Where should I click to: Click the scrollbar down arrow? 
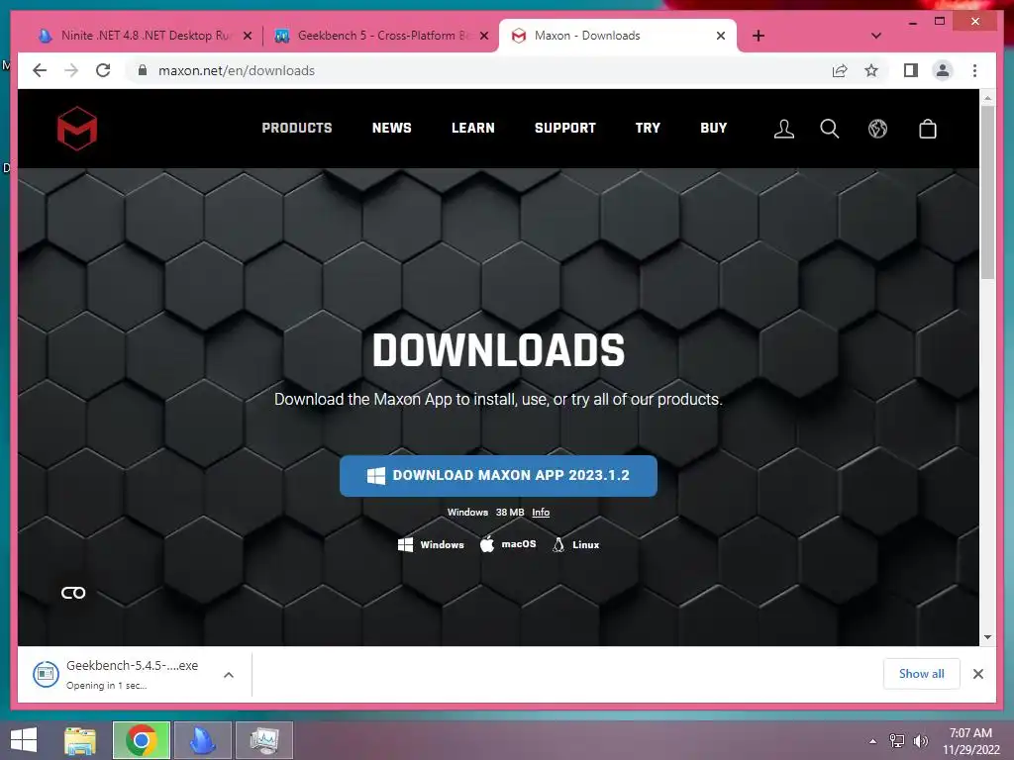(987, 637)
